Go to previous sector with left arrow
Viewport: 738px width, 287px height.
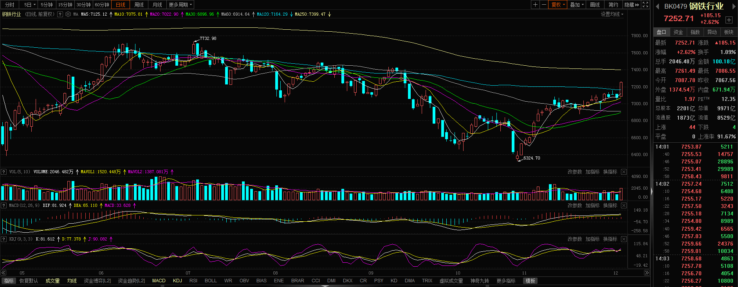pyautogui.click(x=657, y=6)
